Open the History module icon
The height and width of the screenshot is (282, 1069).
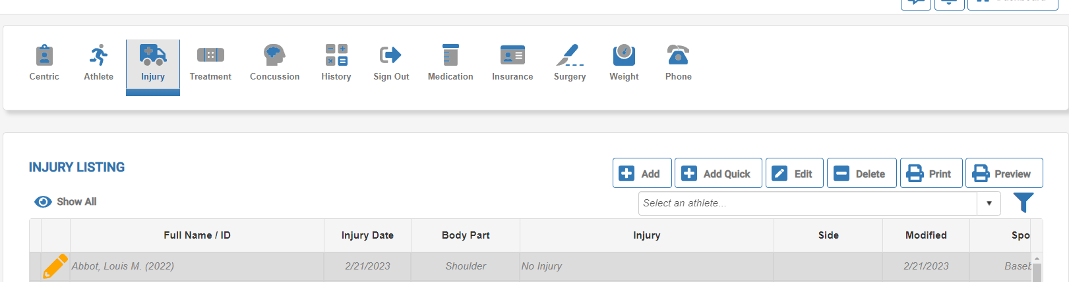pyautogui.click(x=336, y=56)
